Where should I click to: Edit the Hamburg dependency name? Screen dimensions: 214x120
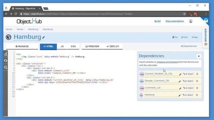coord(180,95)
